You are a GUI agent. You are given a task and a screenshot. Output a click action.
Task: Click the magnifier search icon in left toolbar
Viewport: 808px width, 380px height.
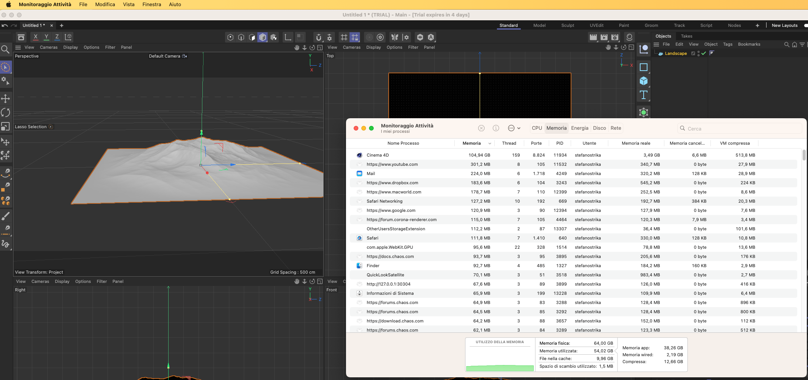point(5,49)
